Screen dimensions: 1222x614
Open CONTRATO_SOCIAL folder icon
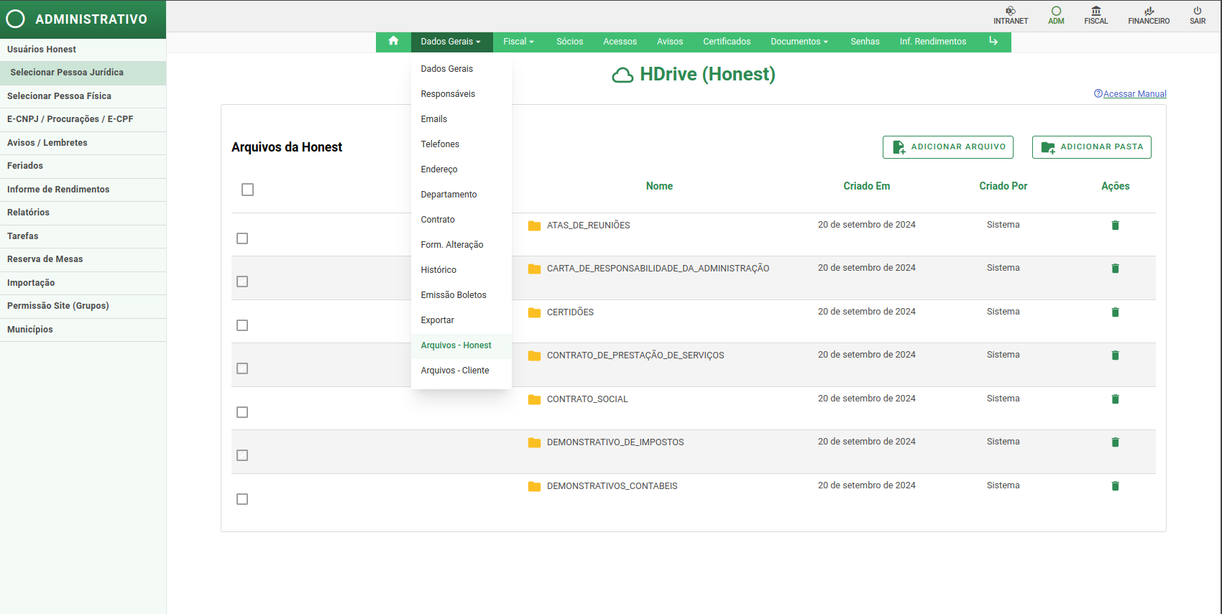point(534,399)
